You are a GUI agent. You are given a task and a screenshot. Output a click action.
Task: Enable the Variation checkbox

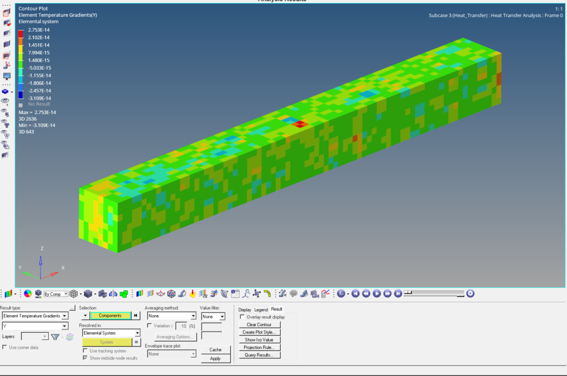coord(150,326)
